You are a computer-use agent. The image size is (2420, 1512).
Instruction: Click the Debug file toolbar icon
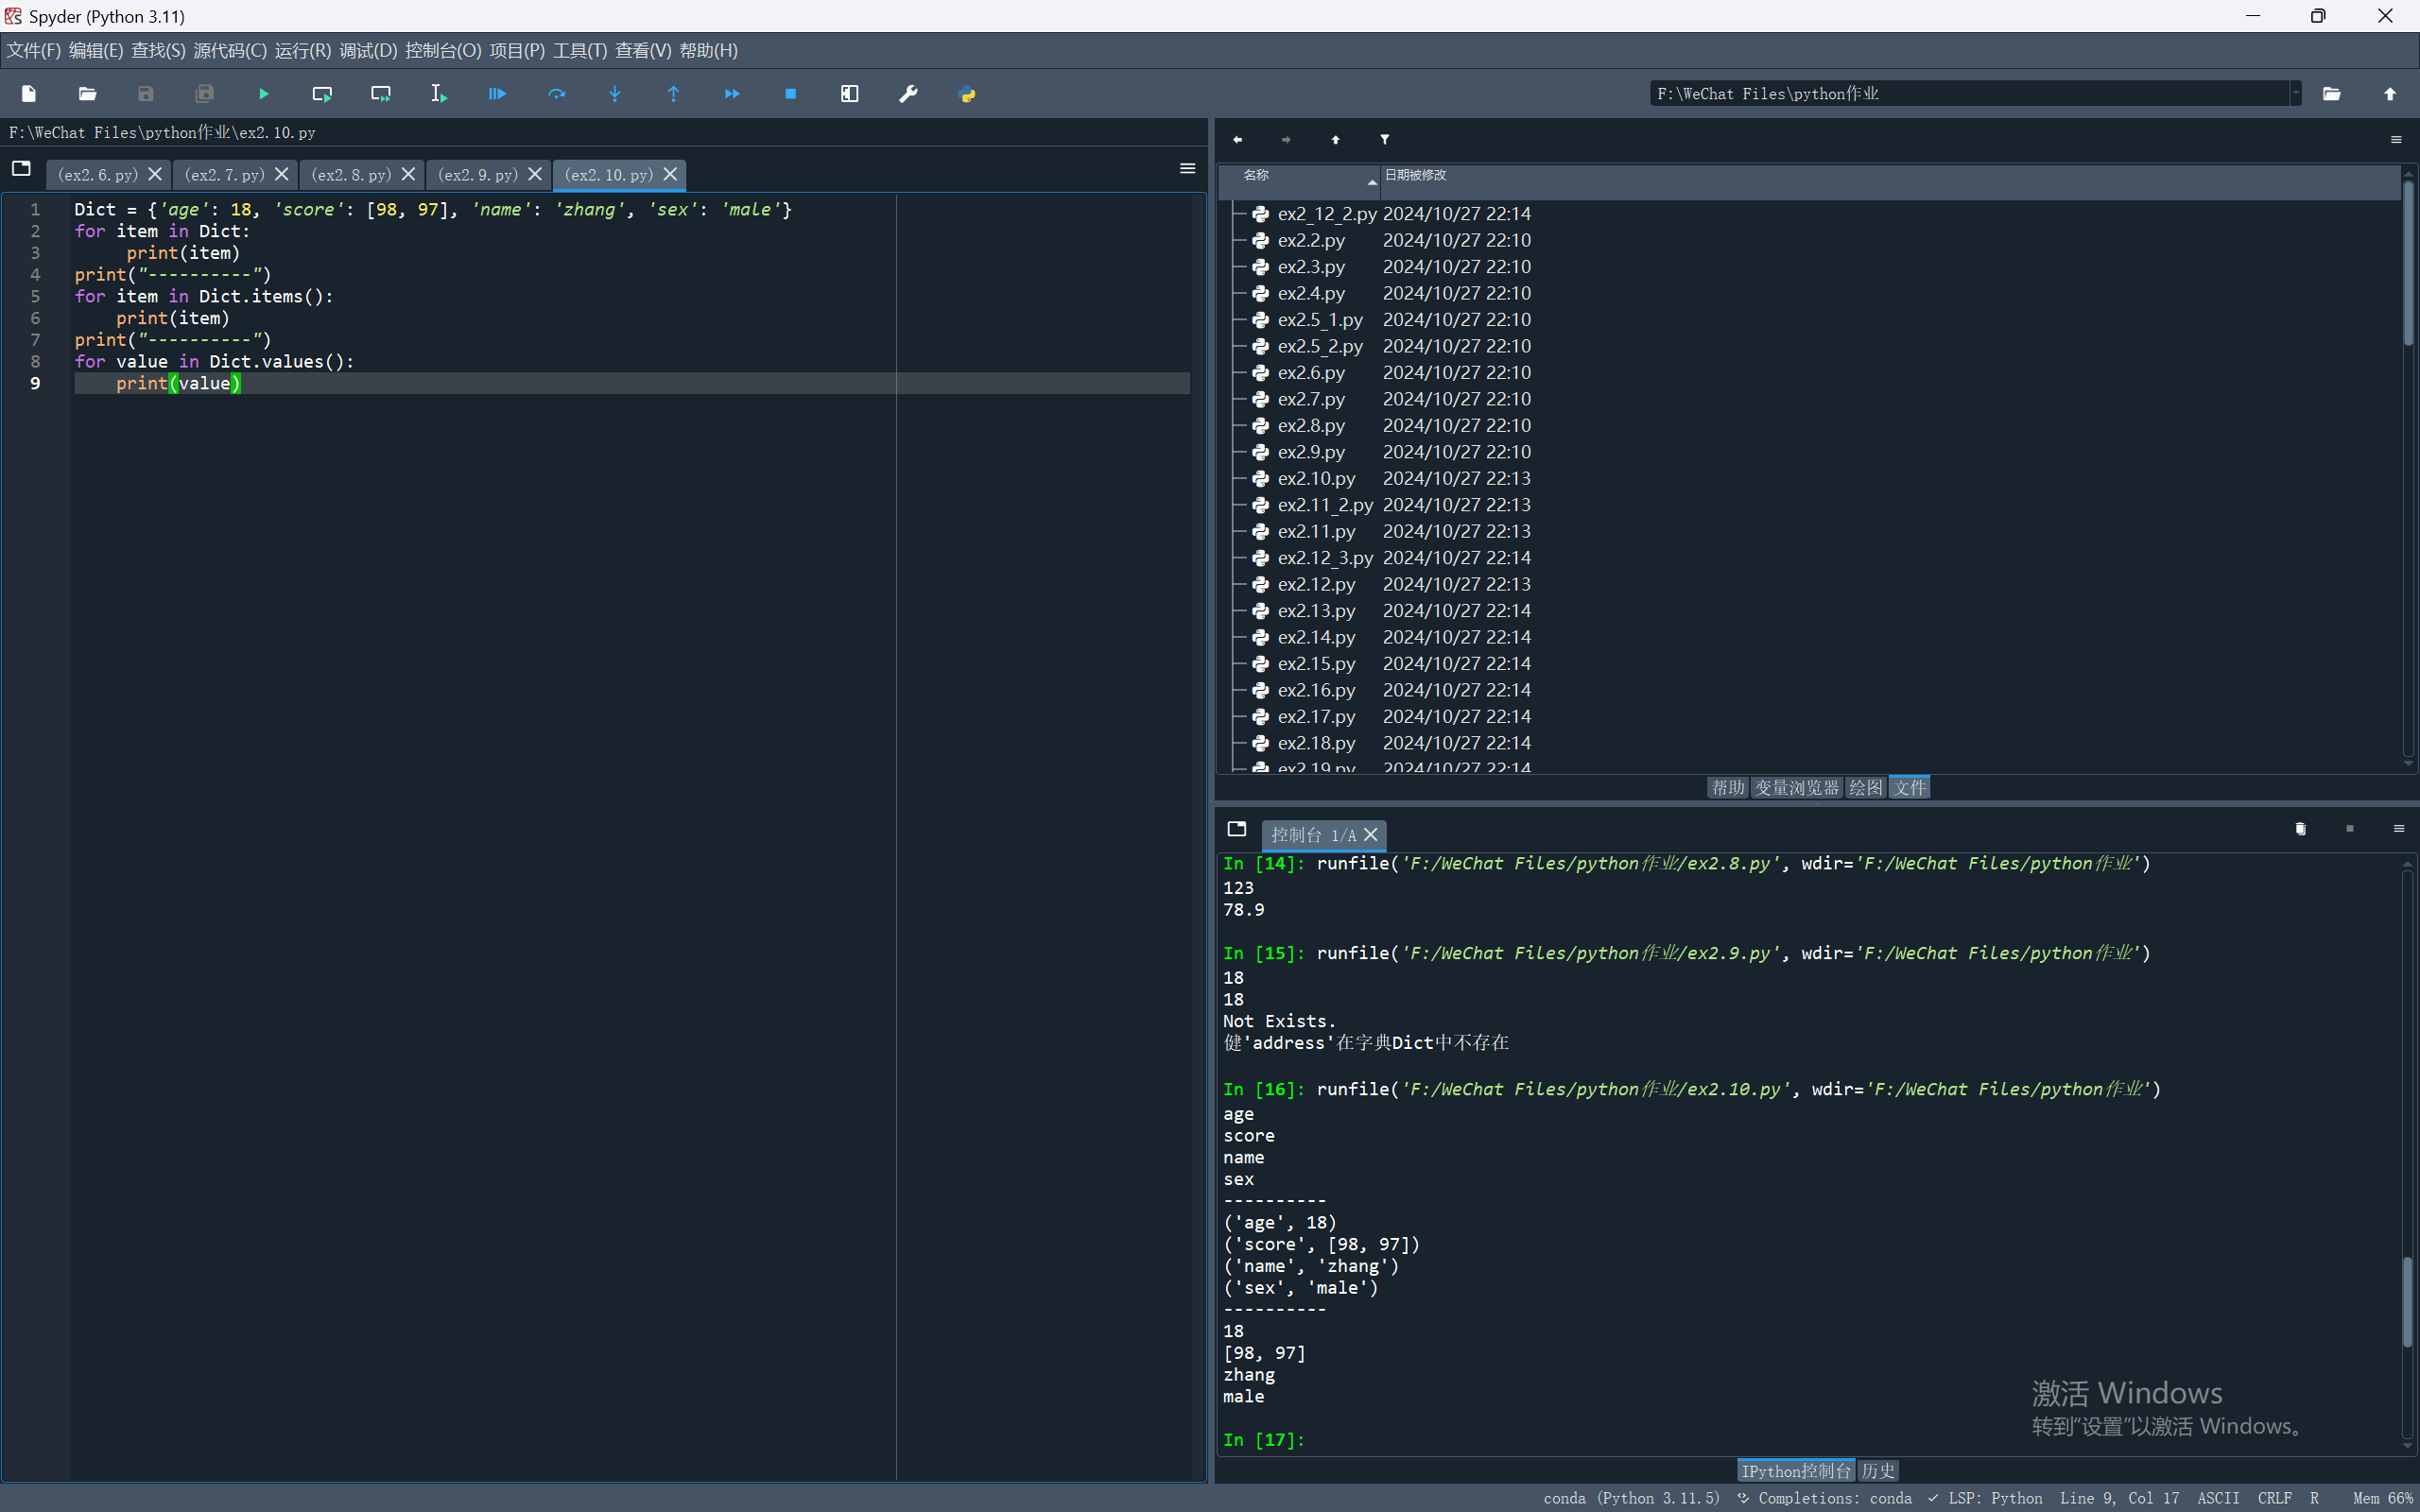[497, 94]
